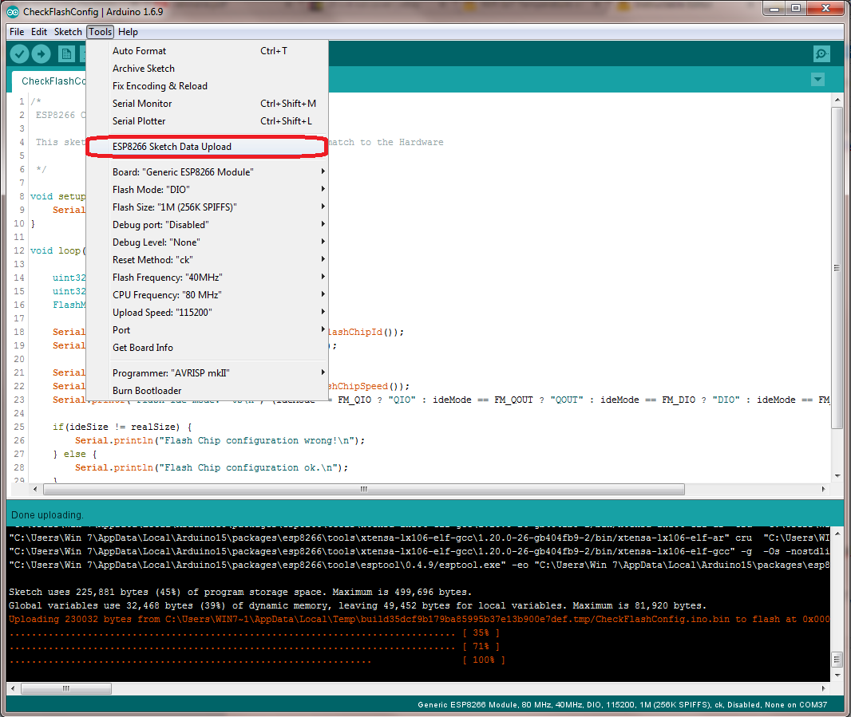851x717 pixels.
Task: Click the New sketch toolbar icon
Action: pos(67,53)
